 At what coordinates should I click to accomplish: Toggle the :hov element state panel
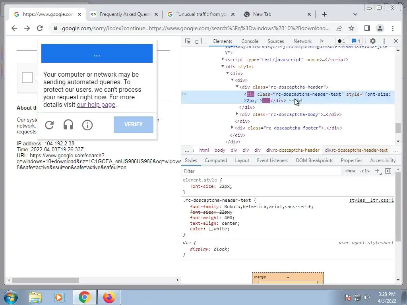click(x=350, y=171)
